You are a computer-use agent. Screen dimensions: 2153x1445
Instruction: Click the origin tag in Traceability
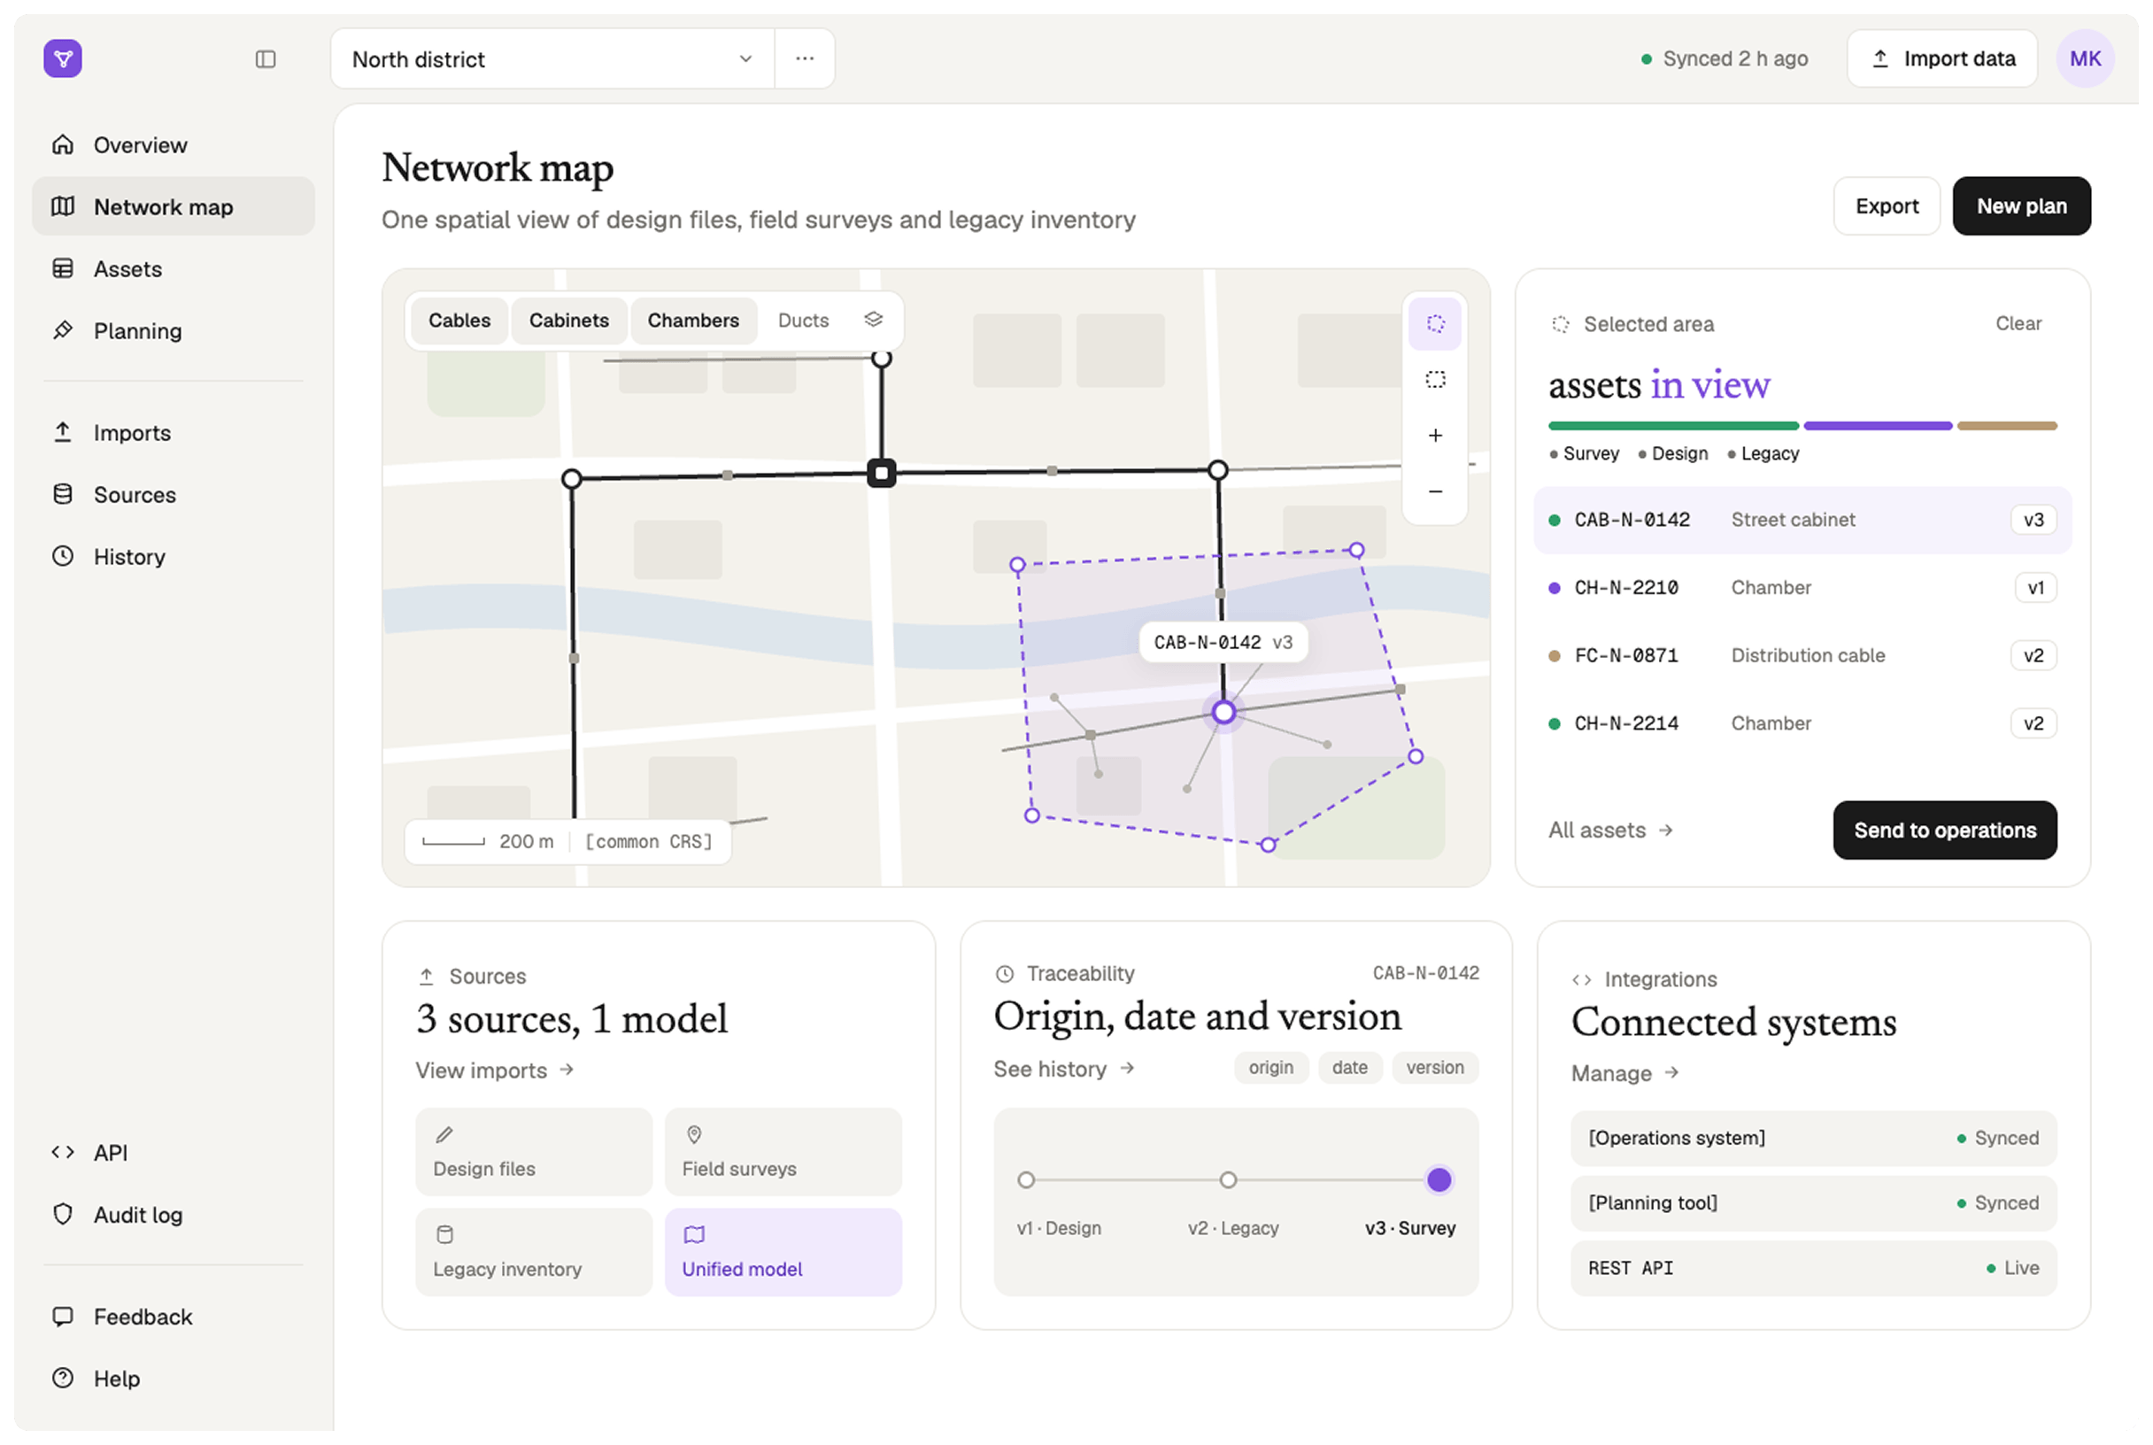[x=1270, y=1067]
